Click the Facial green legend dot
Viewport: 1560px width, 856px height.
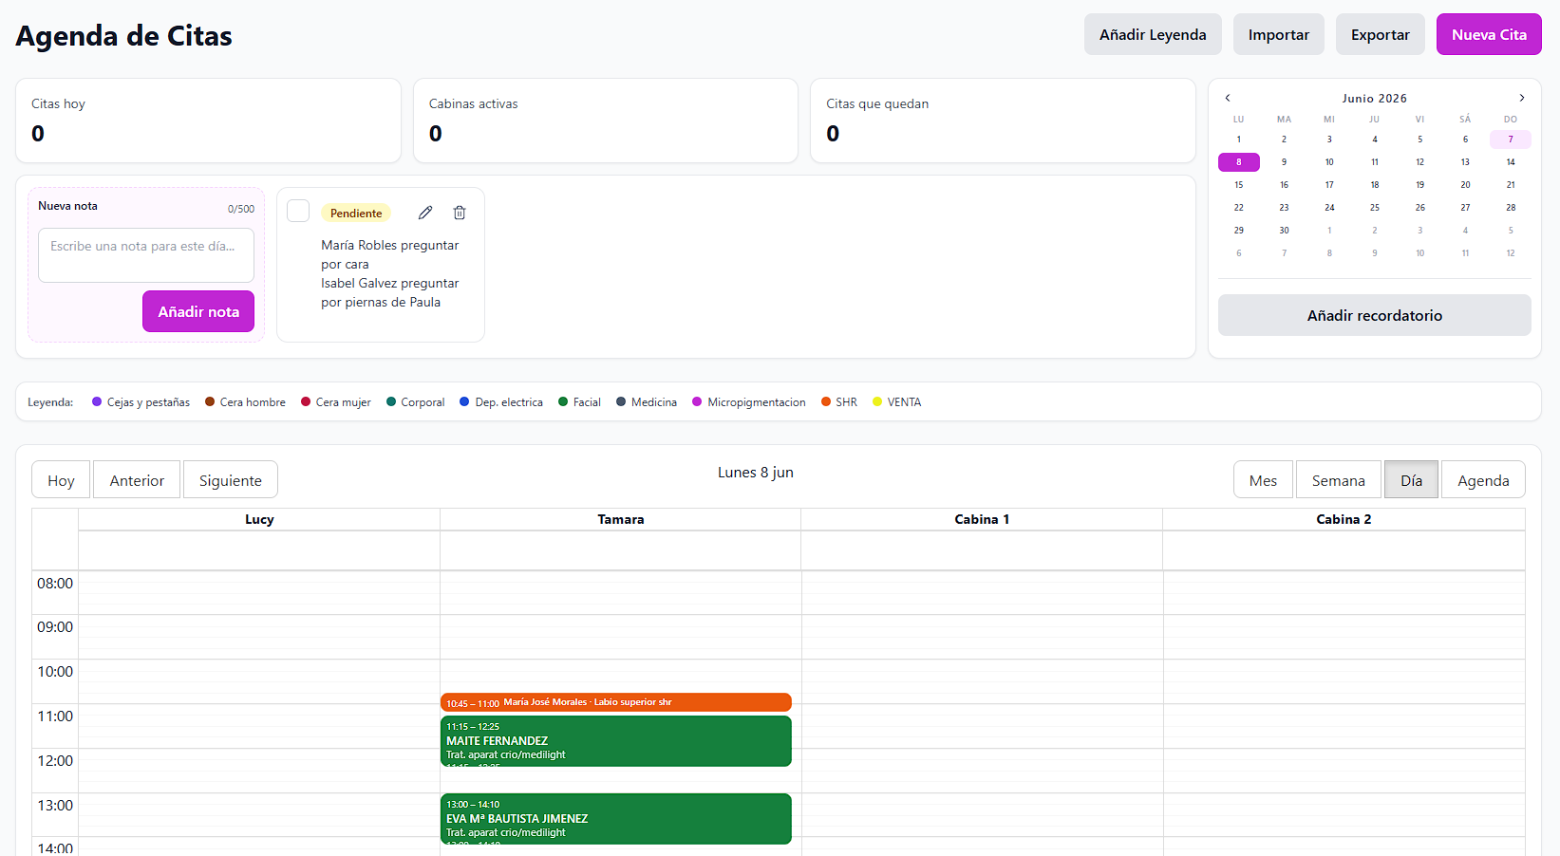pos(563,401)
